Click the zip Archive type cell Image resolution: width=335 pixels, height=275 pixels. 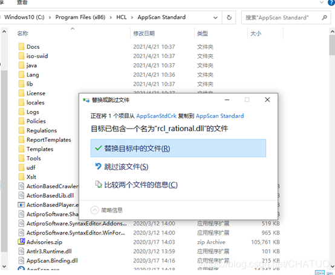pos(211,242)
